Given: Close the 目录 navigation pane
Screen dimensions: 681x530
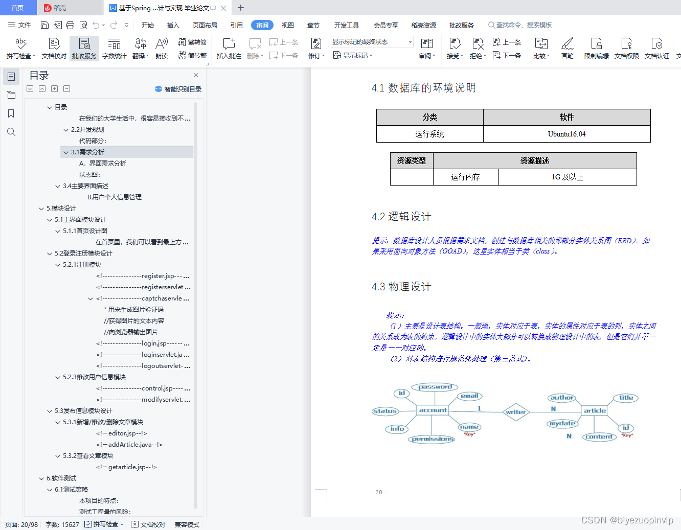Looking at the screenshot, I should [196, 75].
